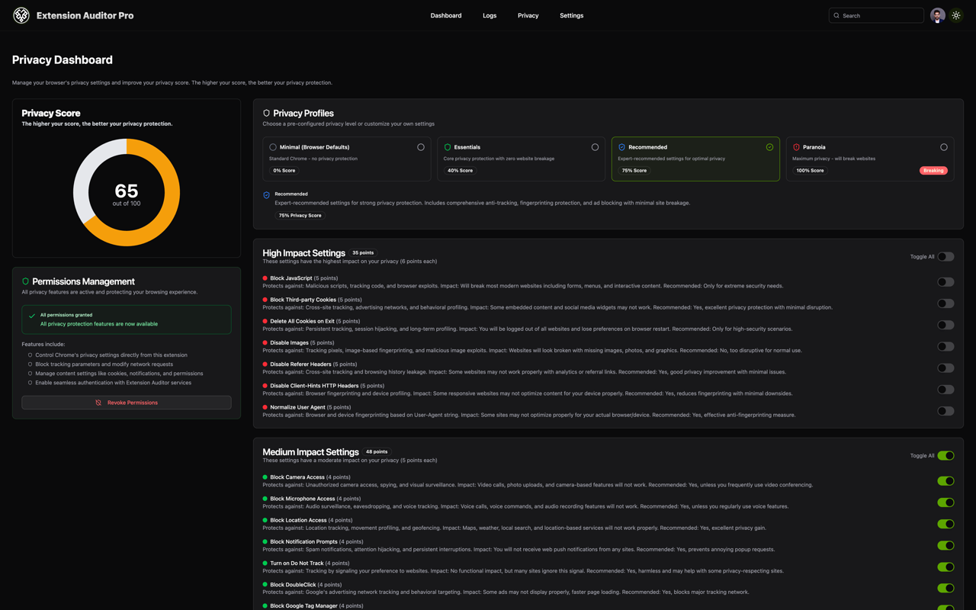This screenshot has height=610, width=976.
Task: Click the privacy score donut chart
Action: point(127,192)
